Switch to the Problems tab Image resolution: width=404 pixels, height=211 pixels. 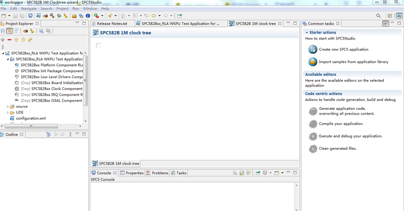point(157,173)
